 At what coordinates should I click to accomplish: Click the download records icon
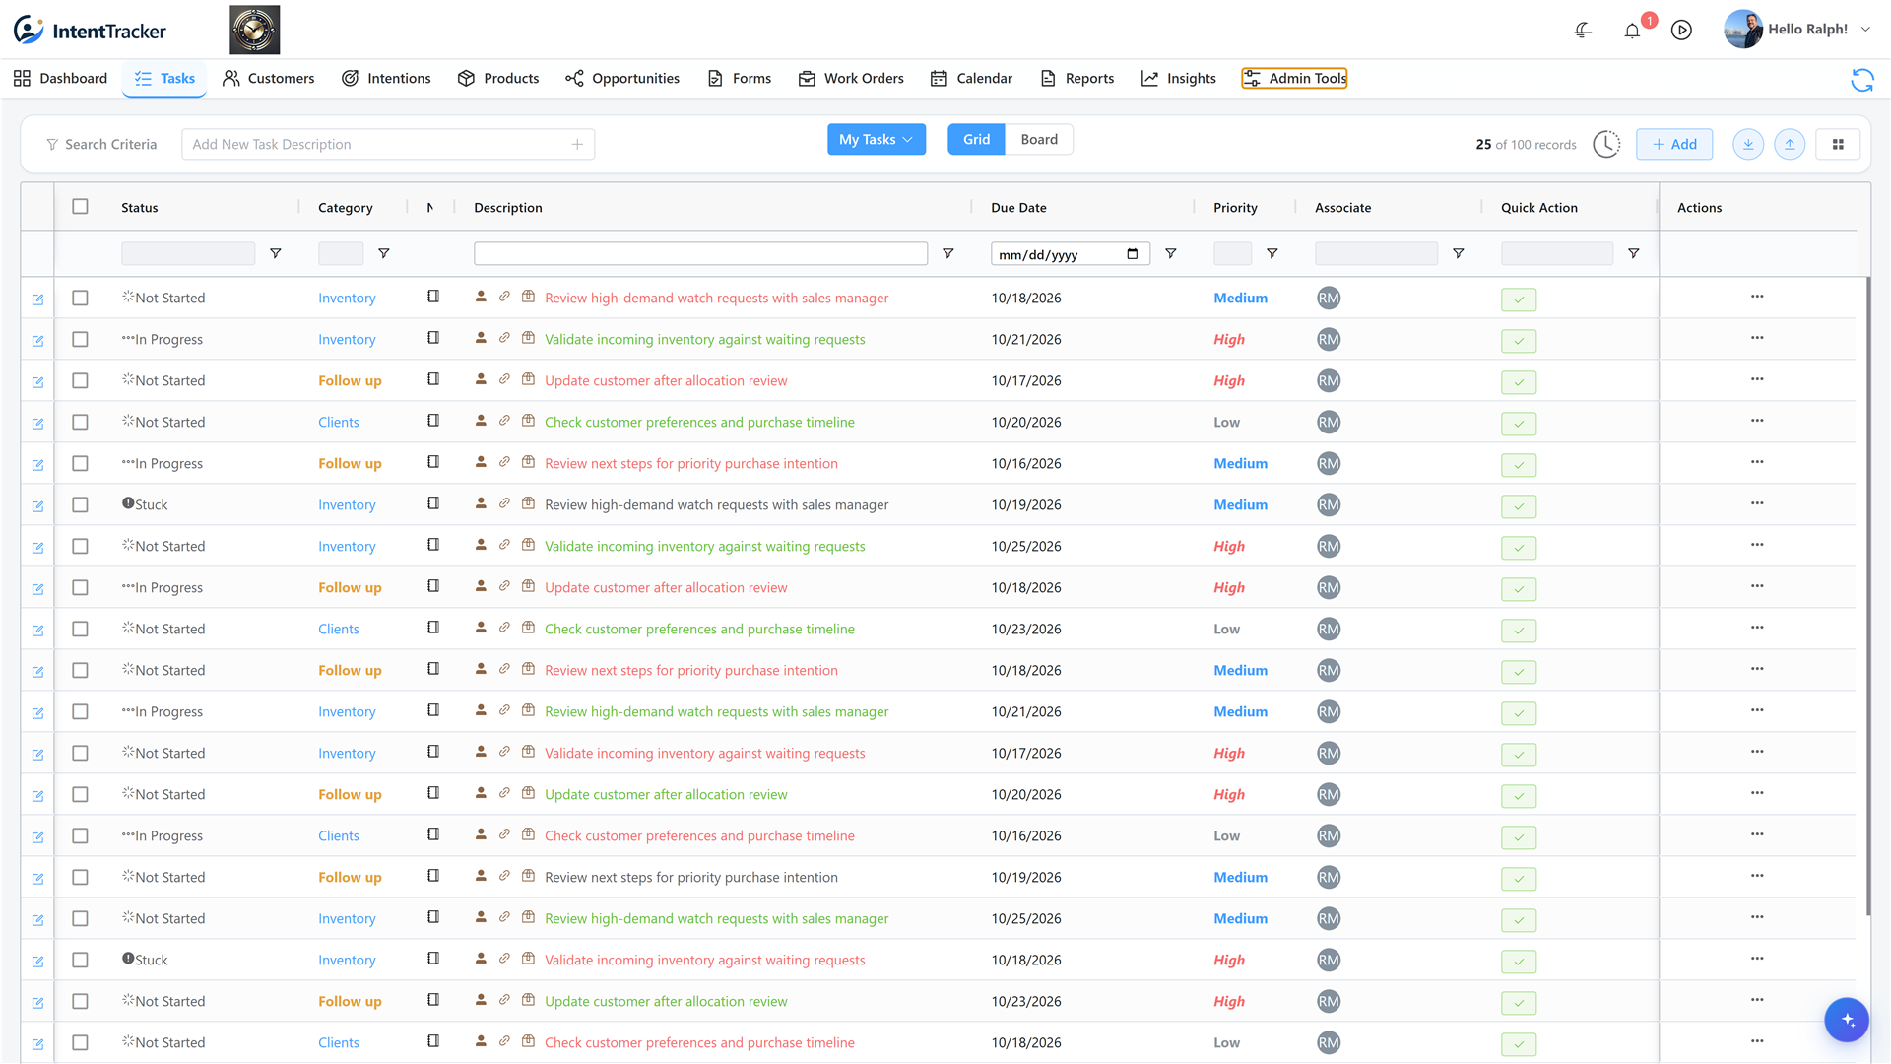(x=1748, y=144)
